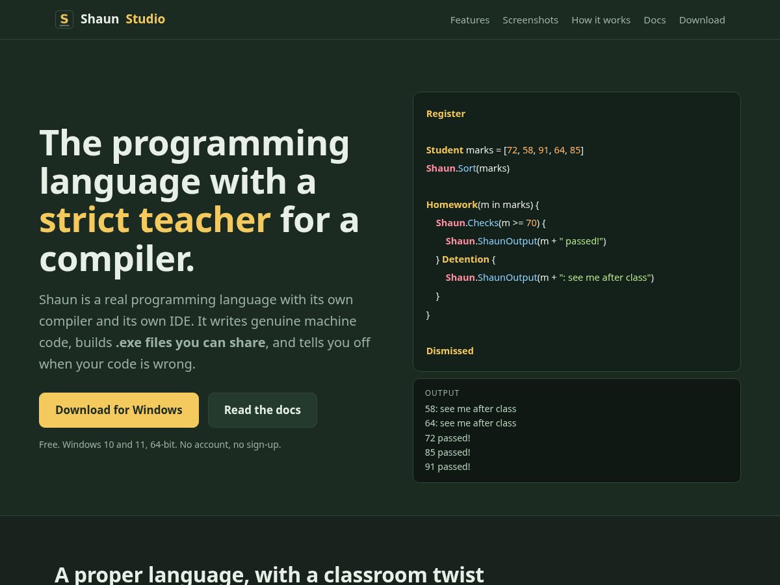Go to the Screenshots nav link
Screen dimensions: 780x585
pos(530,20)
